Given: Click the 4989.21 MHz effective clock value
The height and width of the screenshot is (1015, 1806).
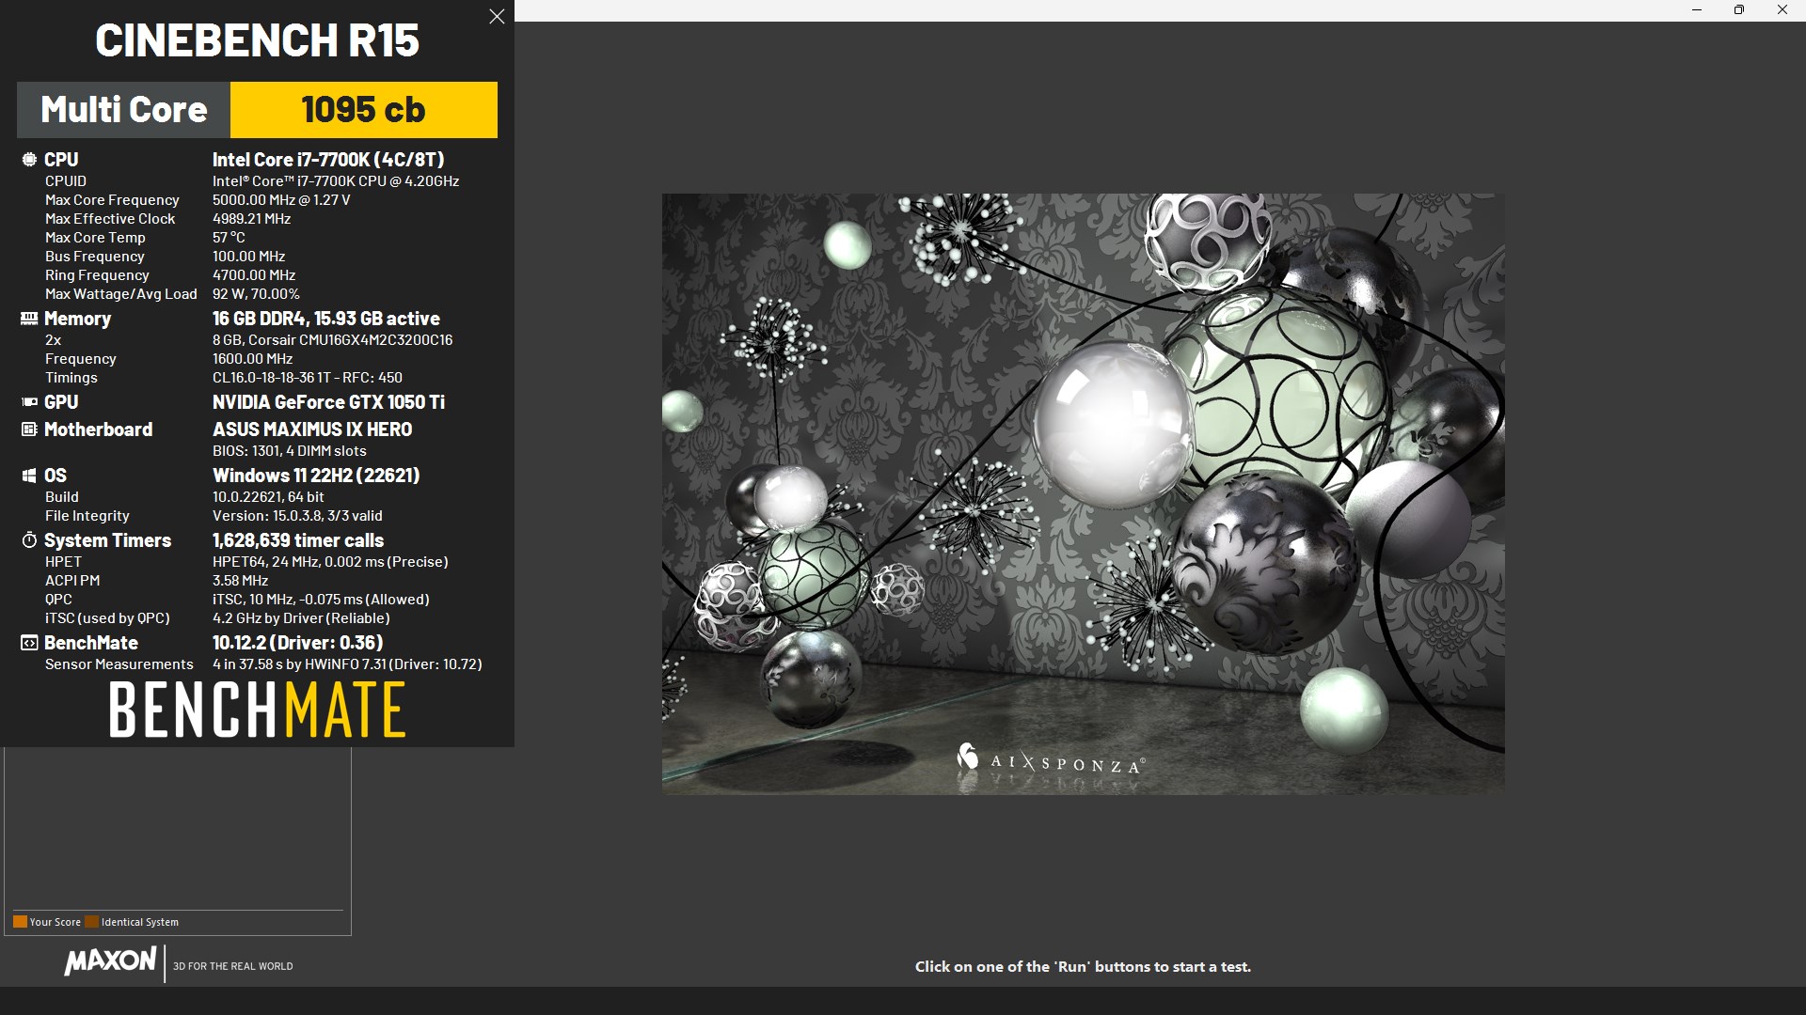Looking at the screenshot, I should tap(251, 219).
